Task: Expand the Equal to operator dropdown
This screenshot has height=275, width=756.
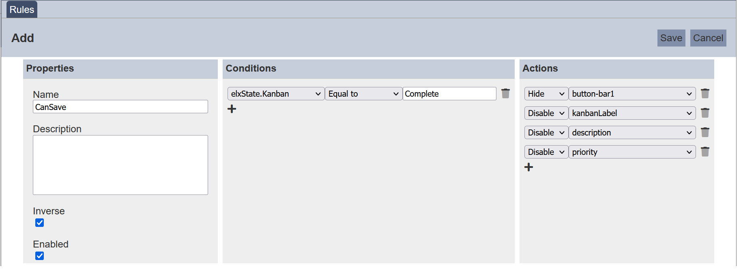Action: (x=363, y=94)
